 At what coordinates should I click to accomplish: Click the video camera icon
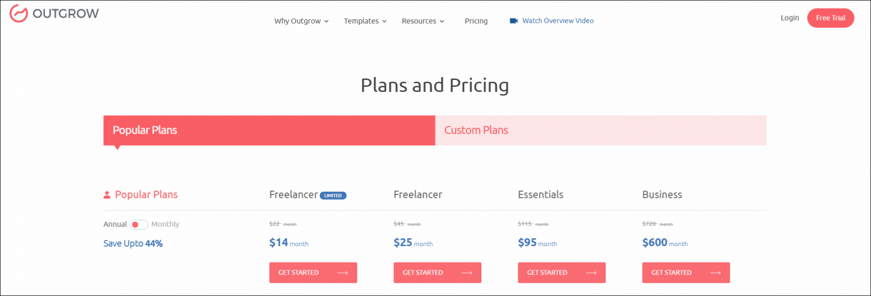click(x=514, y=21)
